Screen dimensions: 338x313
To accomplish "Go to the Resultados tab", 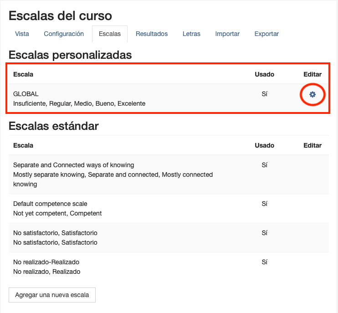I will (x=152, y=34).
